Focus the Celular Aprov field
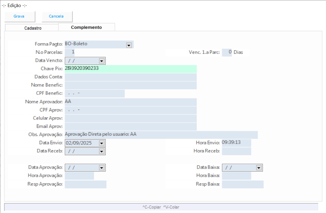This screenshot has height=213, width=326. click(x=130, y=118)
